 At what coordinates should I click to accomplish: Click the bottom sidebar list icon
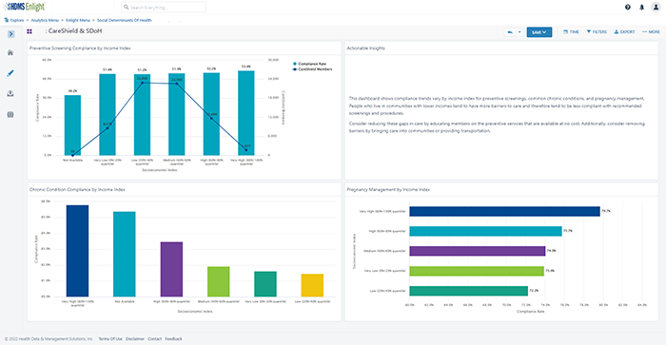coord(10,115)
